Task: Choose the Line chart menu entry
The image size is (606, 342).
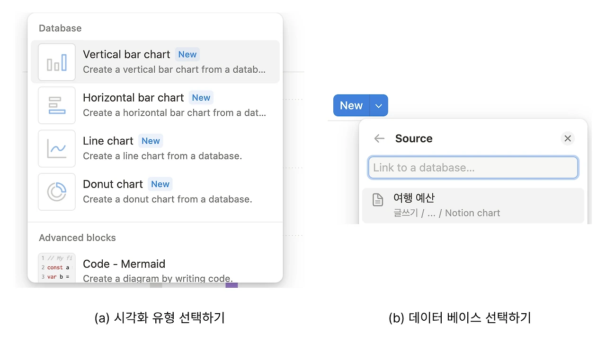Action: 155,148
